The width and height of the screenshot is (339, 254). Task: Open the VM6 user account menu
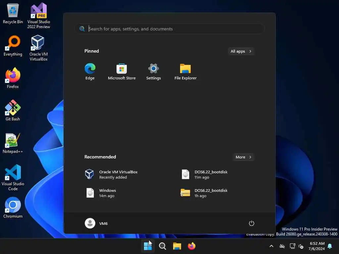(96, 223)
